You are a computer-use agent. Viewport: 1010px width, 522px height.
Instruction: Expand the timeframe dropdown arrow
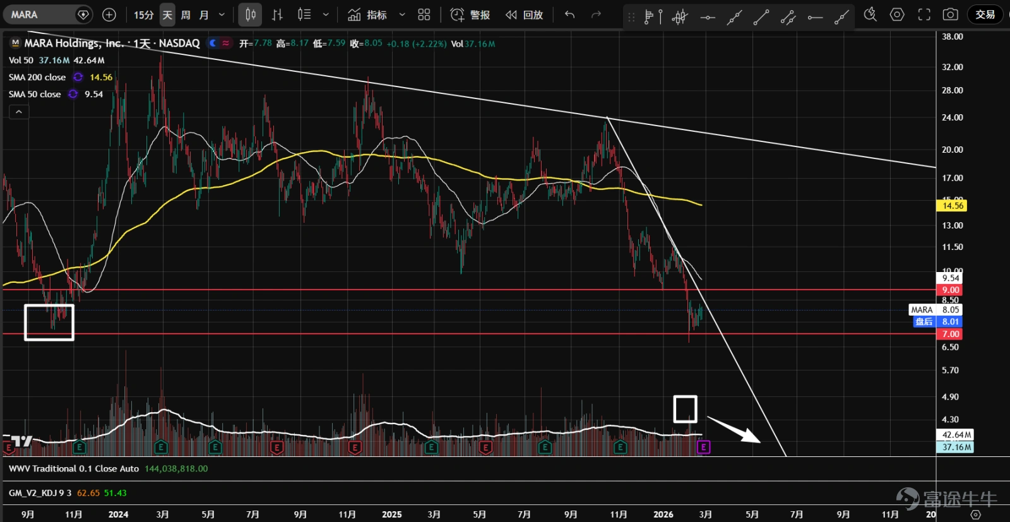[x=222, y=15]
